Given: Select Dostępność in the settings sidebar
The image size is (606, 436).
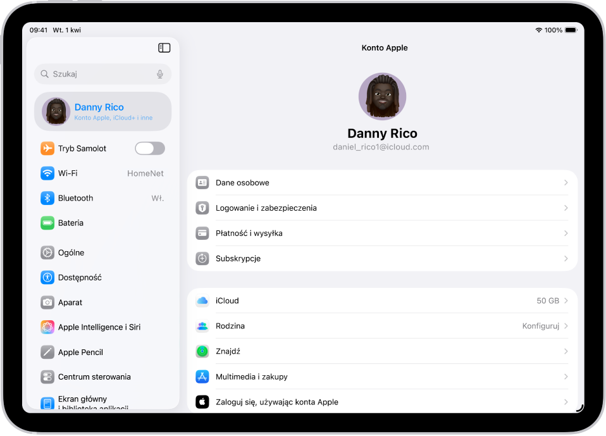Looking at the screenshot, I should pyautogui.click(x=81, y=277).
